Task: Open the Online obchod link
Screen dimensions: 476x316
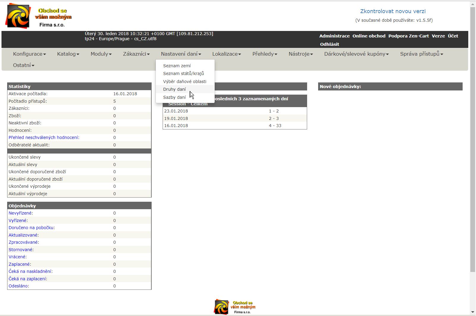Action: click(x=369, y=36)
